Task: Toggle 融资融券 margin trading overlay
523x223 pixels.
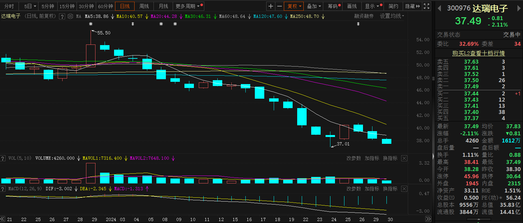Action: tap(364, 16)
